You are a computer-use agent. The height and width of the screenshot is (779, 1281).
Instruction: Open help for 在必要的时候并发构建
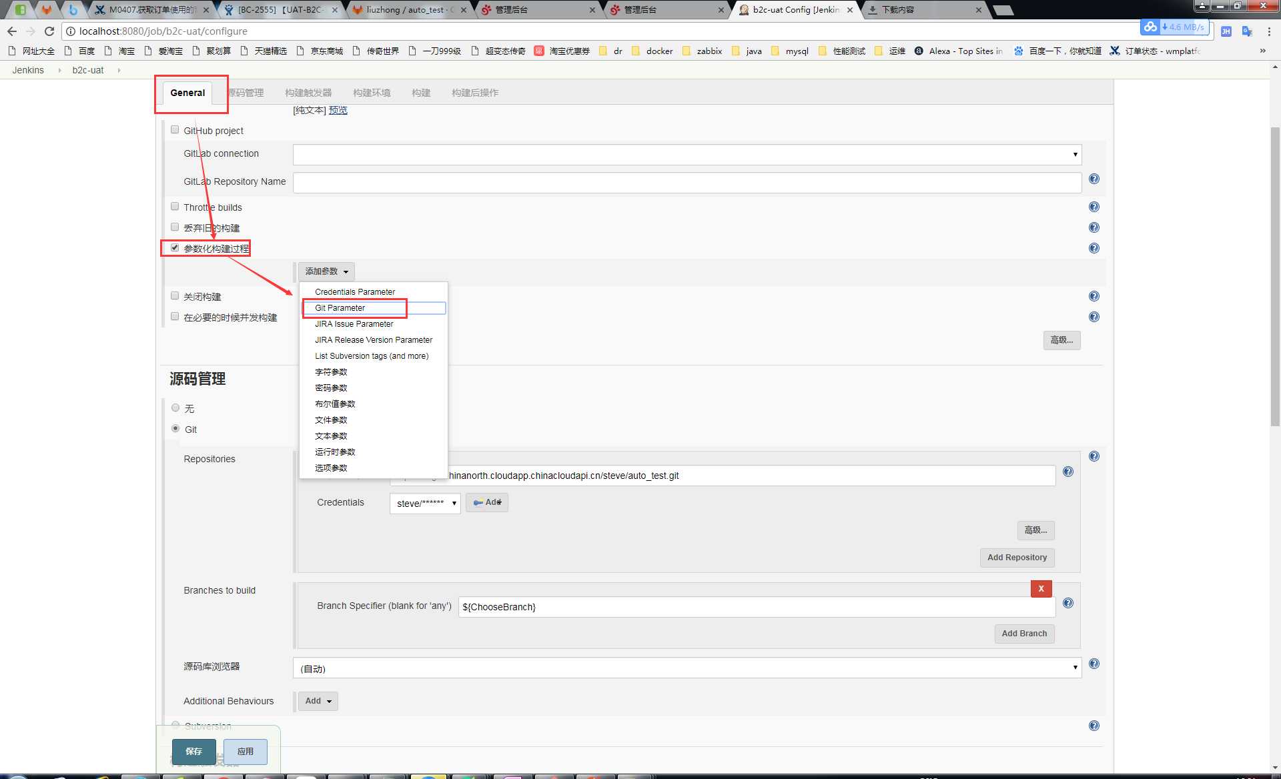tap(1094, 317)
